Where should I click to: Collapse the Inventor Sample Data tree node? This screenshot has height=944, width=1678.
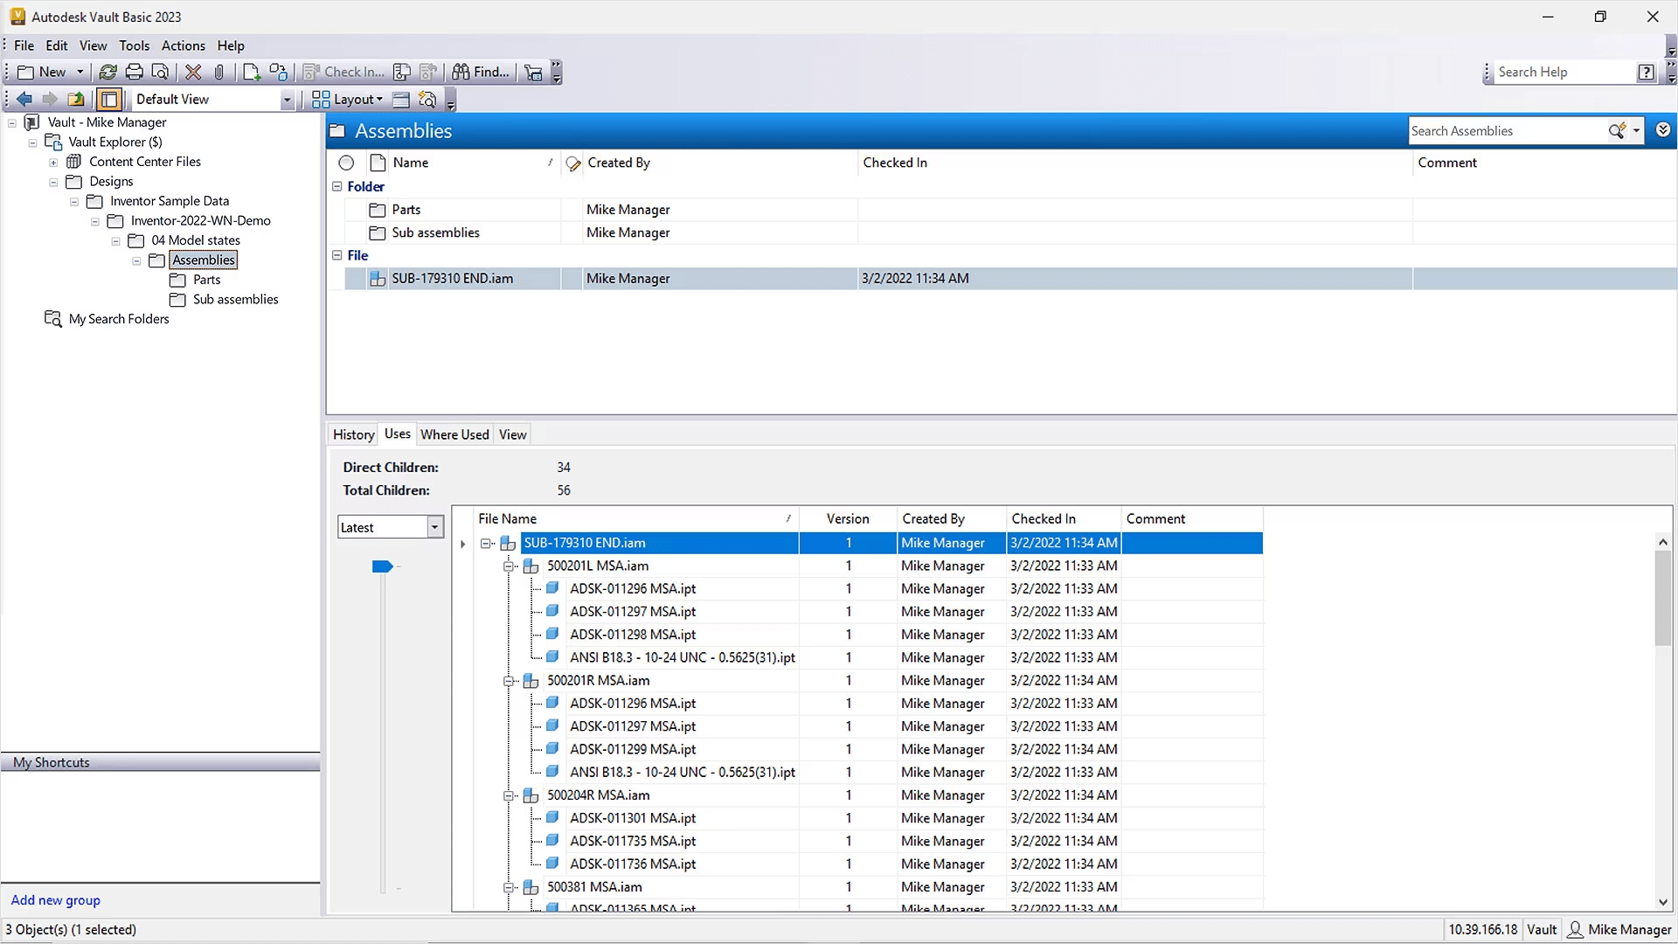coord(74,201)
